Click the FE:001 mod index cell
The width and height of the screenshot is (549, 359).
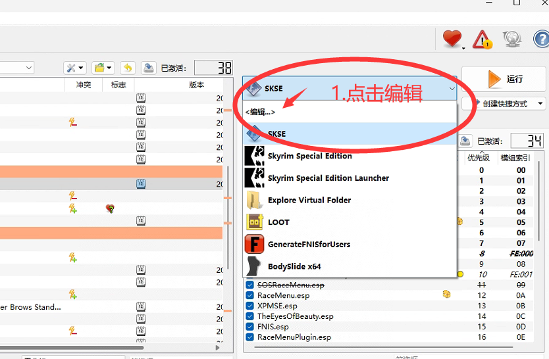pyautogui.click(x=521, y=274)
